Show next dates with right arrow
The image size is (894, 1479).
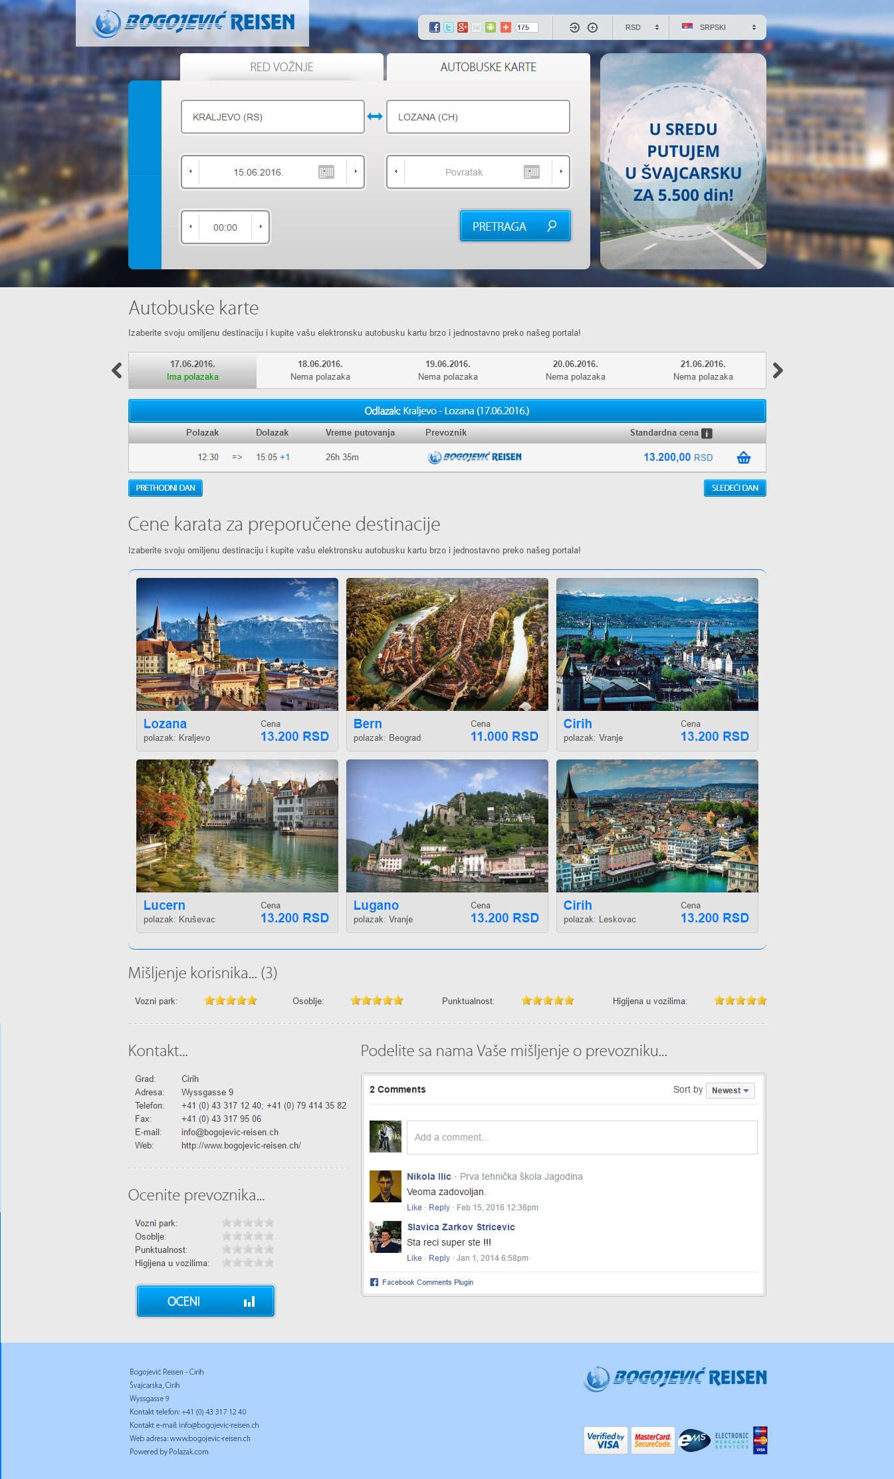pyautogui.click(x=778, y=370)
